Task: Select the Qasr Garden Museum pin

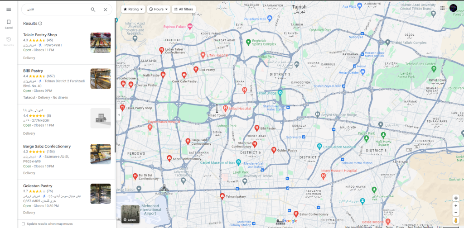Action: tap(319, 146)
